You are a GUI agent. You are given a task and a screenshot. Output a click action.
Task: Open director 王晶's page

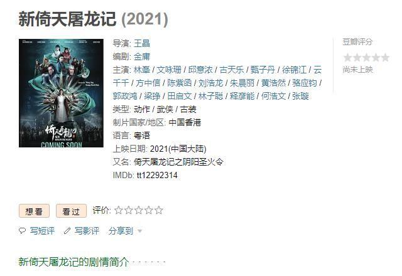(x=142, y=43)
